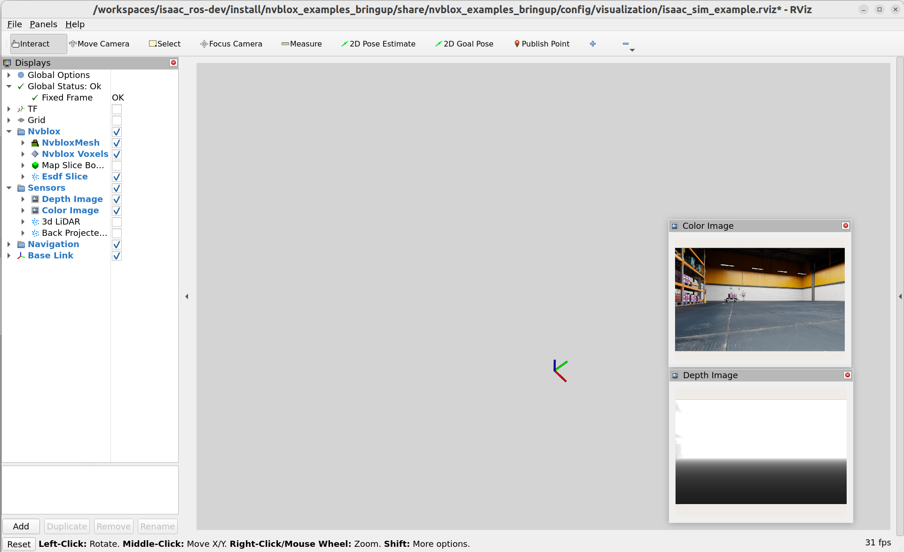Image resolution: width=904 pixels, height=552 pixels.
Task: Open the Panels menu
Action: click(x=43, y=24)
